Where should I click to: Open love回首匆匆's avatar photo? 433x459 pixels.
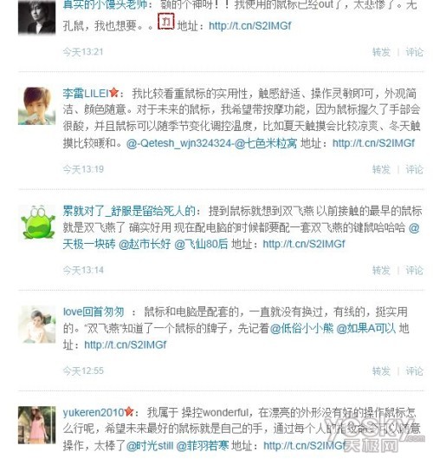37,325
